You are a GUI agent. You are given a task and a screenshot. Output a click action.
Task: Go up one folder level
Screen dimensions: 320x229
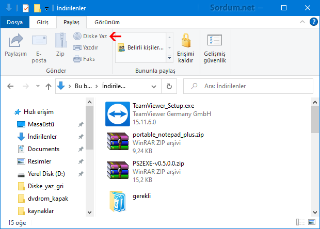(49, 86)
